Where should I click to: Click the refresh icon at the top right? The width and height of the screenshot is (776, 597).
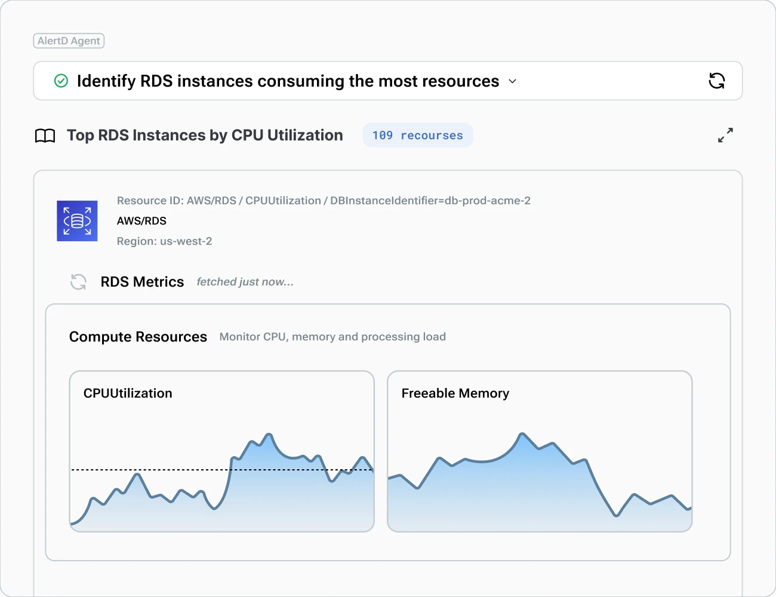tap(717, 81)
